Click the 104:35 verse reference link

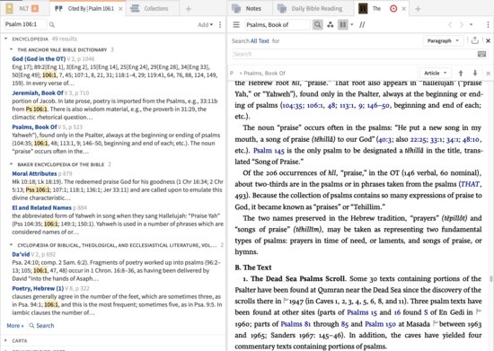293,105
